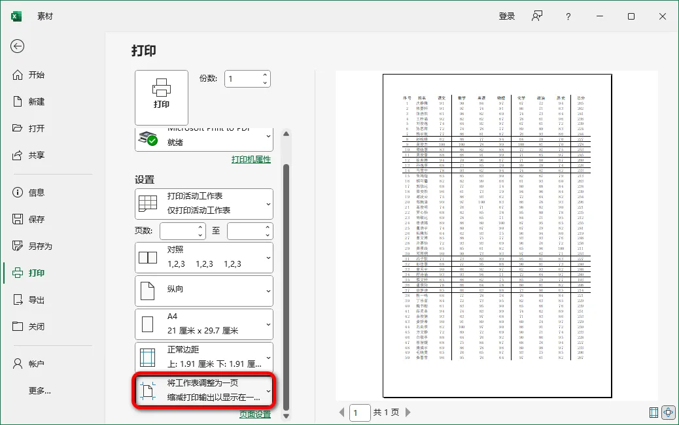The image size is (679, 425).
Task: Click 保存 in the sidebar
Action: (29, 220)
